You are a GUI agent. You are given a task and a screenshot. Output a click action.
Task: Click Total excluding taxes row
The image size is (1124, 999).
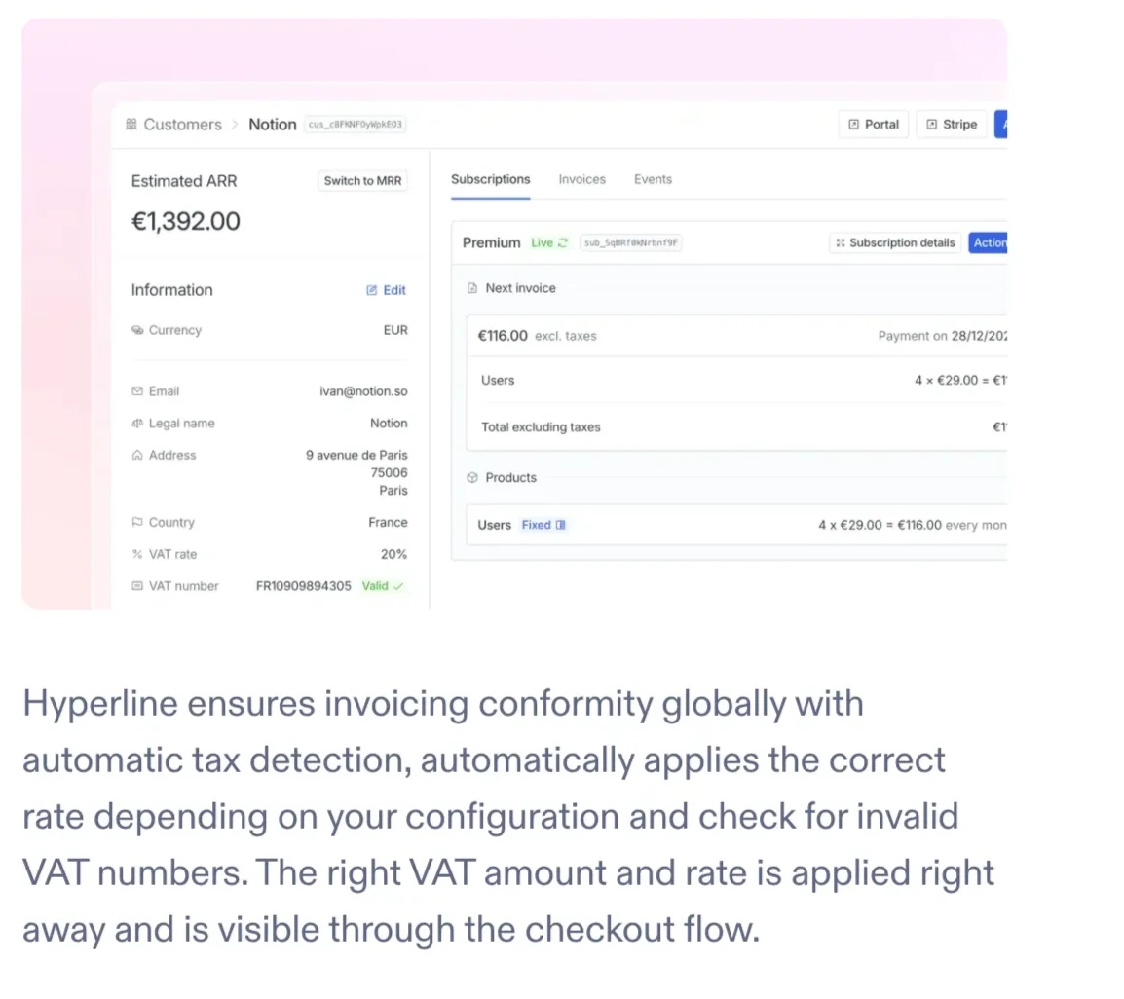(x=737, y=427)
